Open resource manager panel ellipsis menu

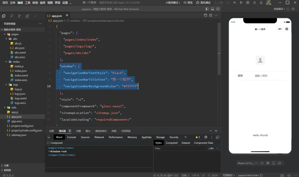(x=40, y=24)
